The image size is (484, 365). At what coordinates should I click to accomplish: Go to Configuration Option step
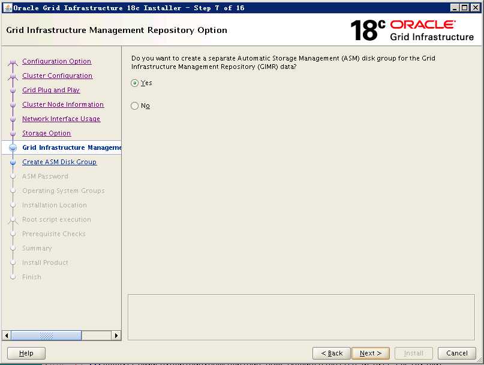tap(57, 61)
